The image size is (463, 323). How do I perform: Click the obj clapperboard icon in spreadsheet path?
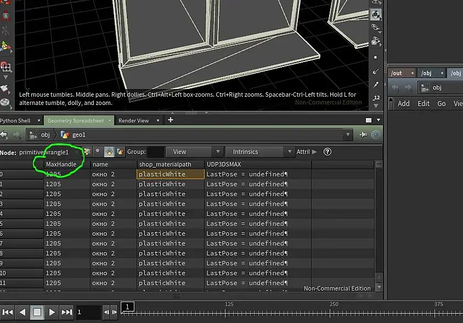[x=34, y=135]
